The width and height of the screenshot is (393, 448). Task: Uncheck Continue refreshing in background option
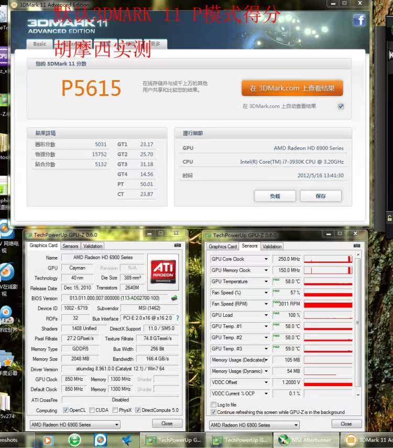[213, 412]
